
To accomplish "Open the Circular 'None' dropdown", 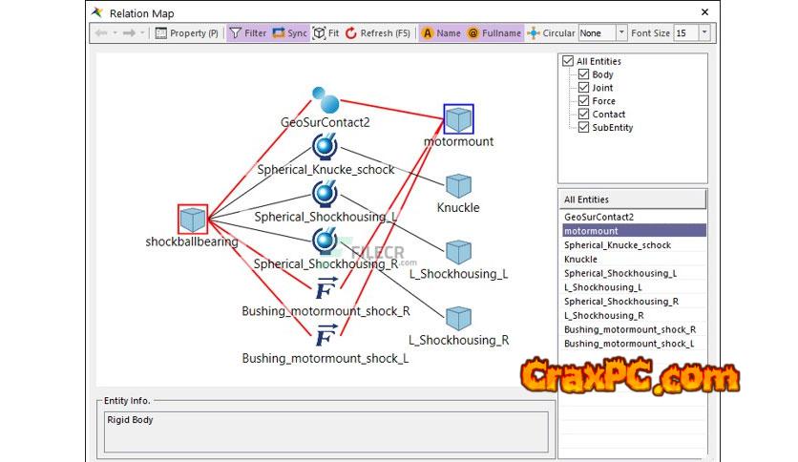I will 621,33.
